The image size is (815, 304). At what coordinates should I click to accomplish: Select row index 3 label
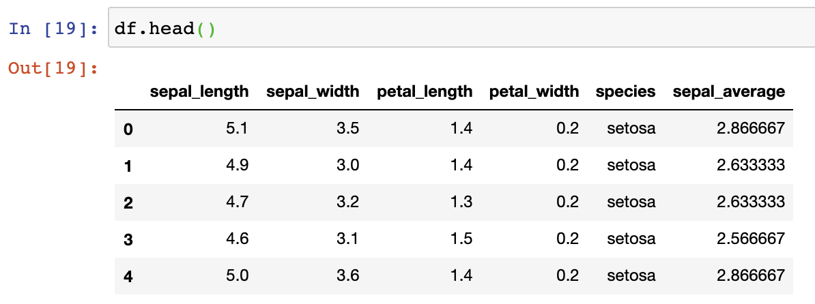[128, 239]
